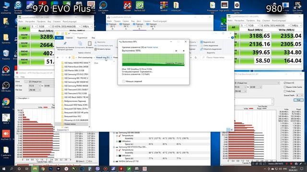Expand NVIDIA GeForce GT 730 tree node

point(114,161)
